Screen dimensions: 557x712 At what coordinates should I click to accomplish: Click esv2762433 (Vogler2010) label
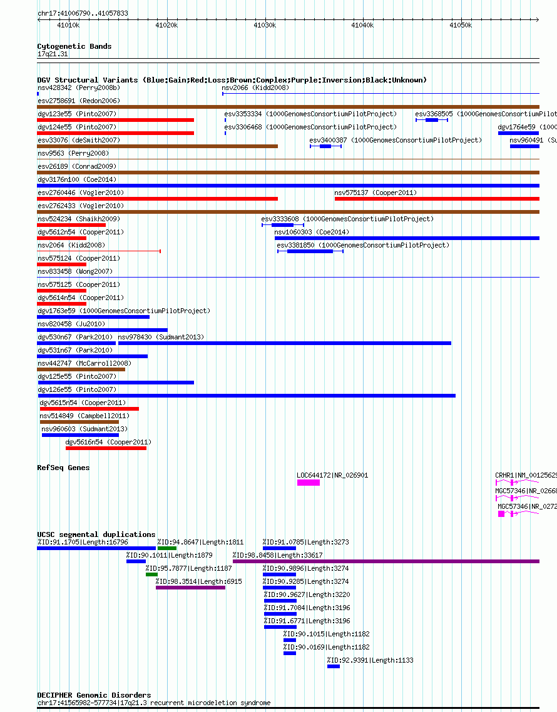[x=81, y=206]
